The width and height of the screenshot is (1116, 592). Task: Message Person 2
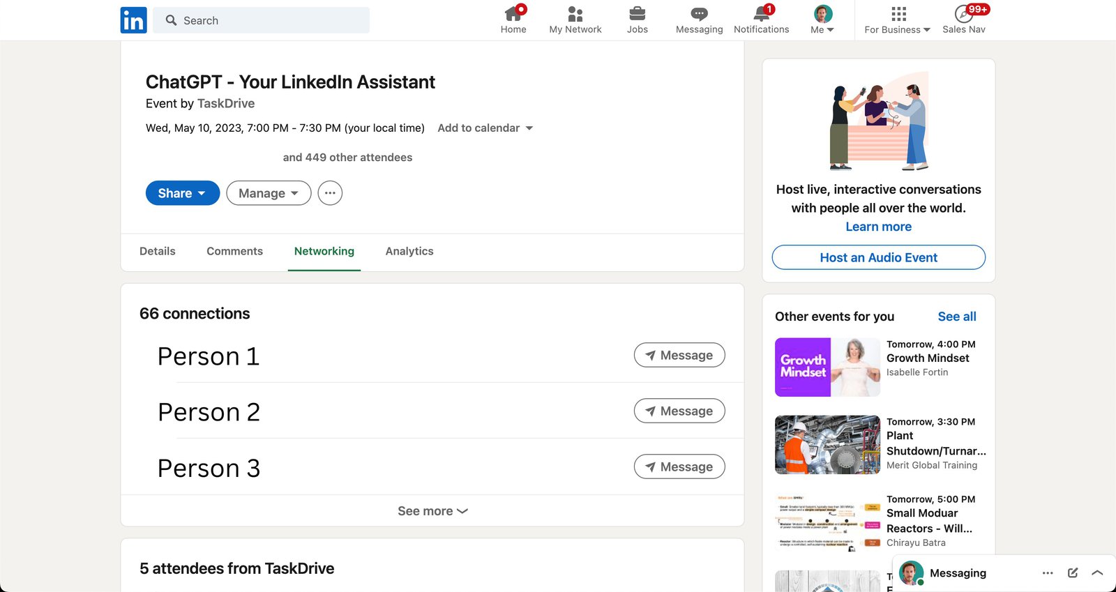679,411
